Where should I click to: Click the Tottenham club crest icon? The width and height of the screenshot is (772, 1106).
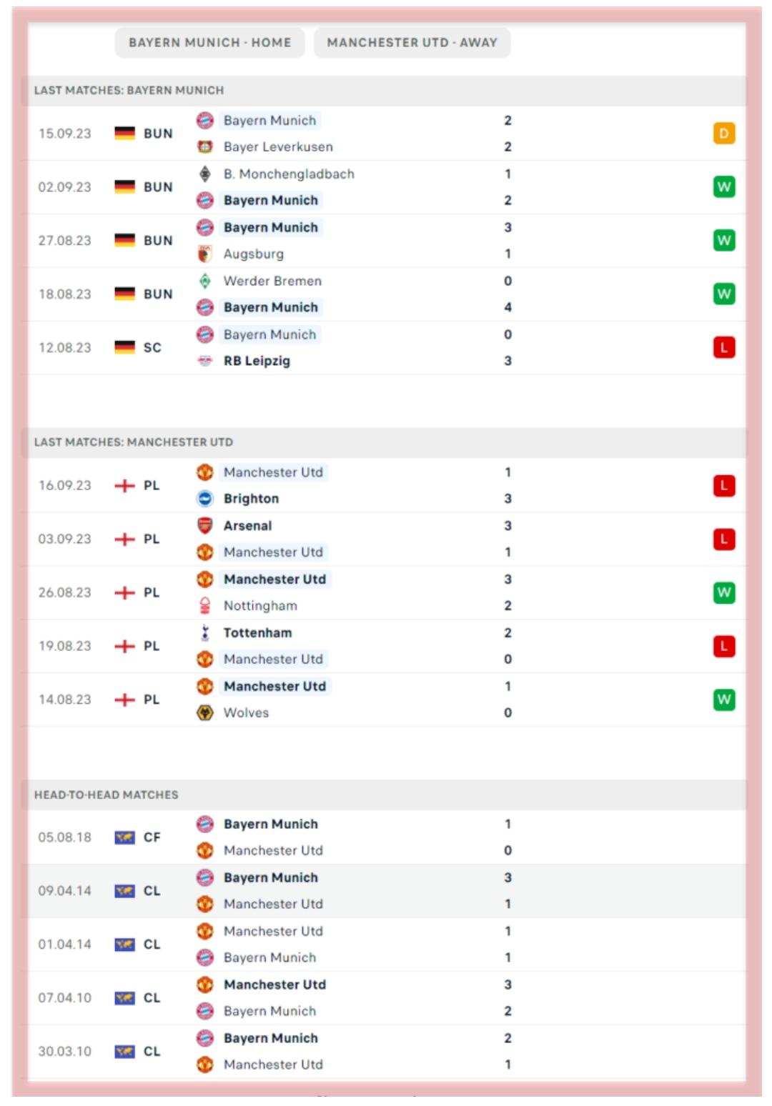click(x=205, y=633)
